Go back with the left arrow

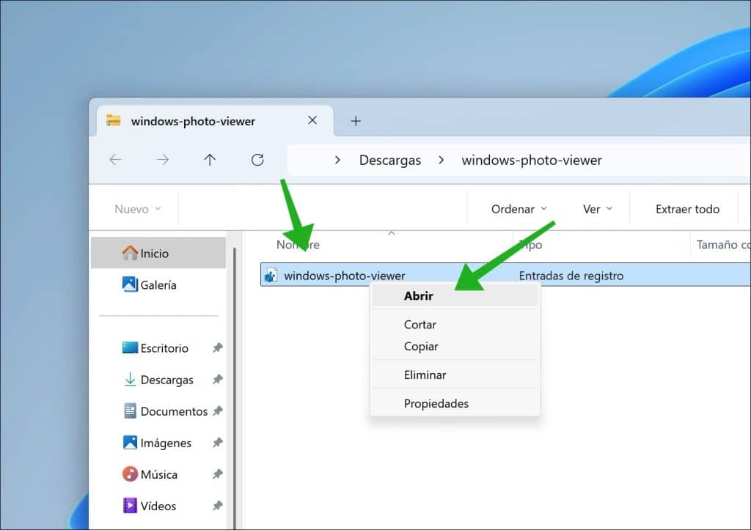point(115,160)
